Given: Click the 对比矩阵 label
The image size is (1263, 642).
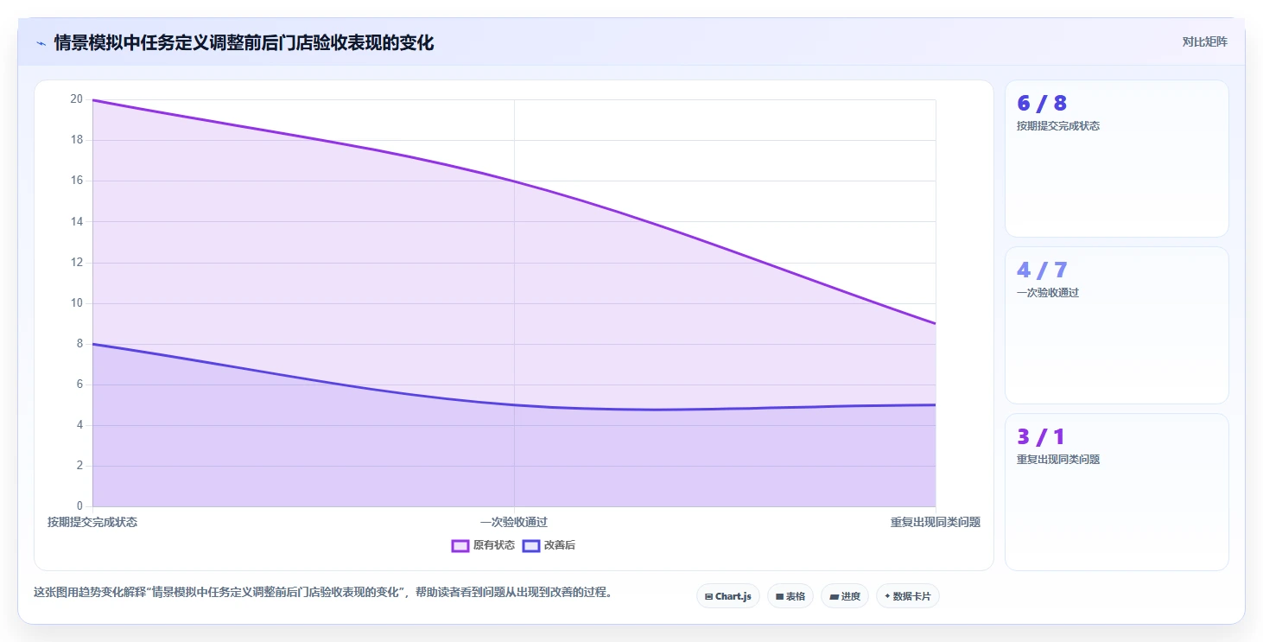Looking at the screenshot, I should click(1205, 41).
